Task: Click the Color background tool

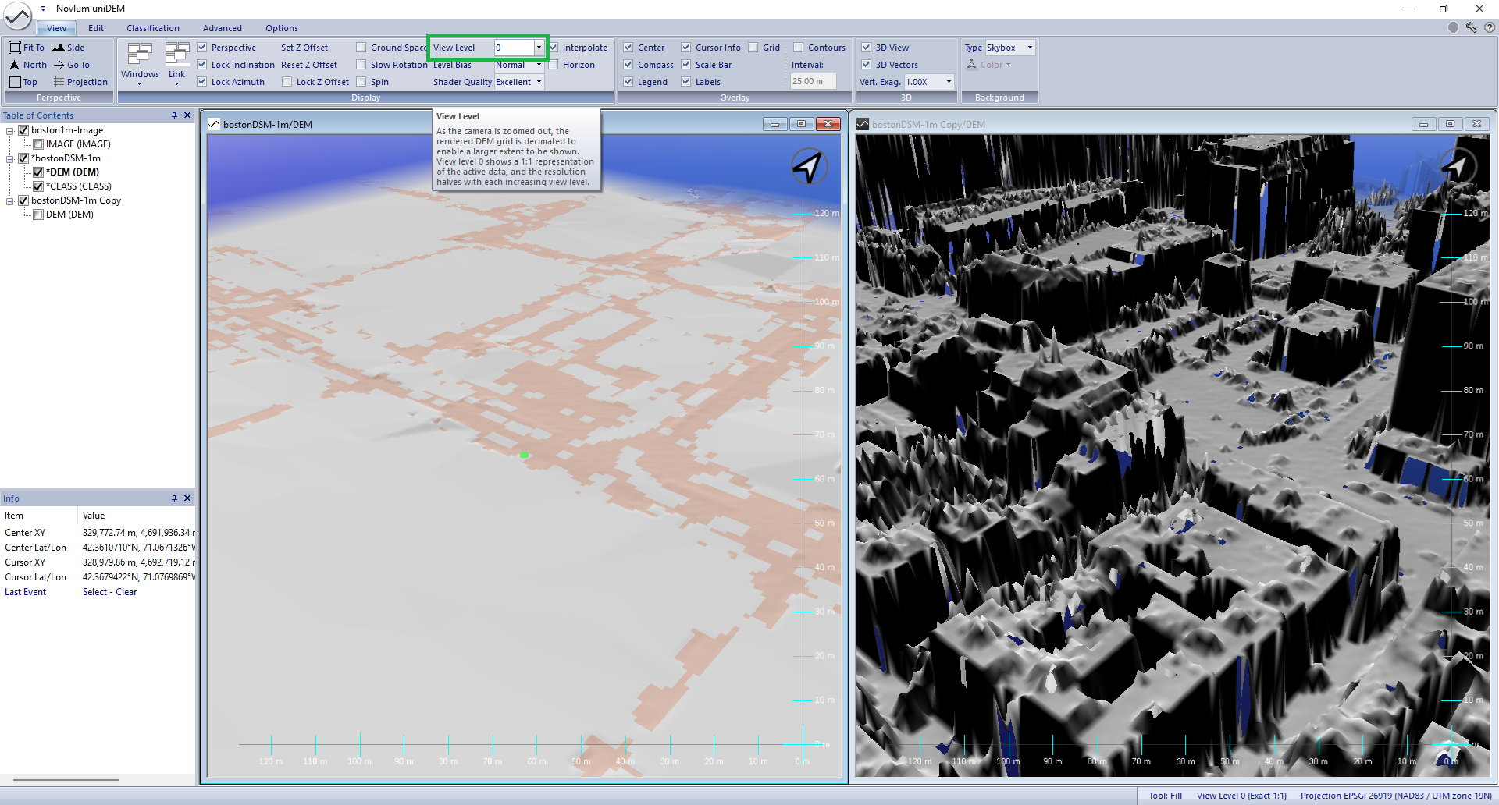Action: tap(988, 65)
